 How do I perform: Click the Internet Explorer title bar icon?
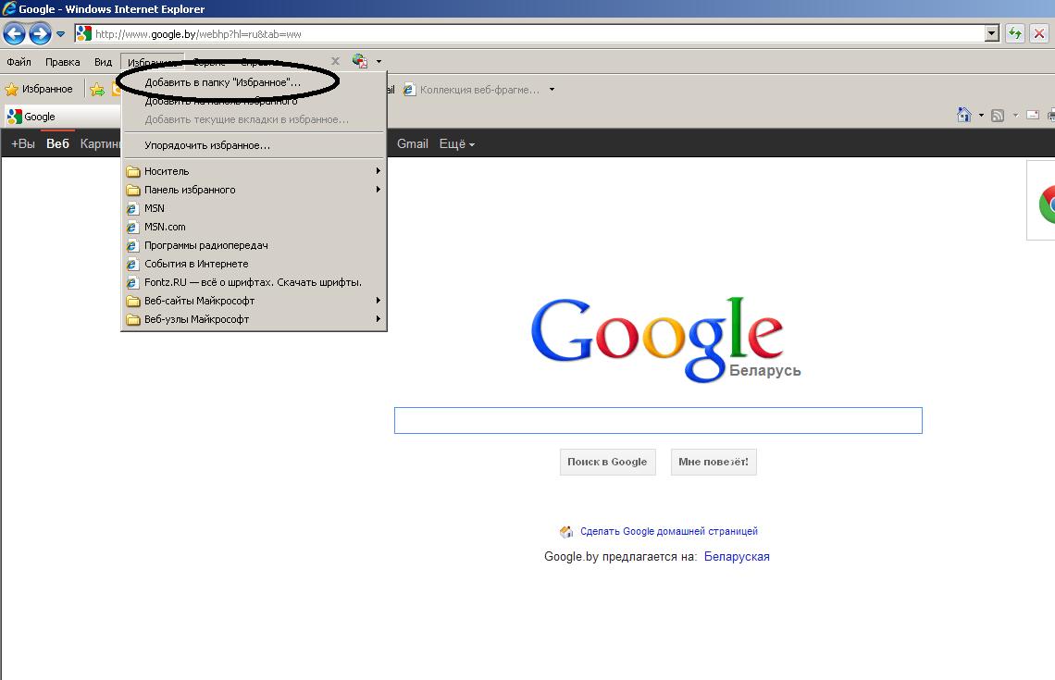(9, 8)
